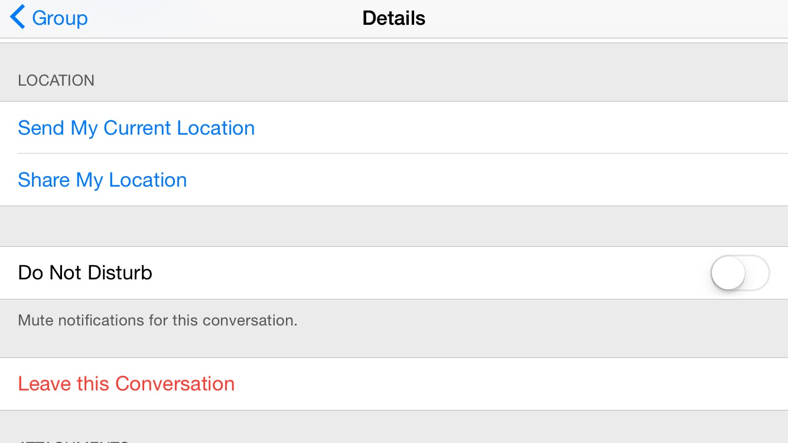Screen dimensions: 788x443
Task: Tap the red Leave this Conversation row
Action: [394, 384]
